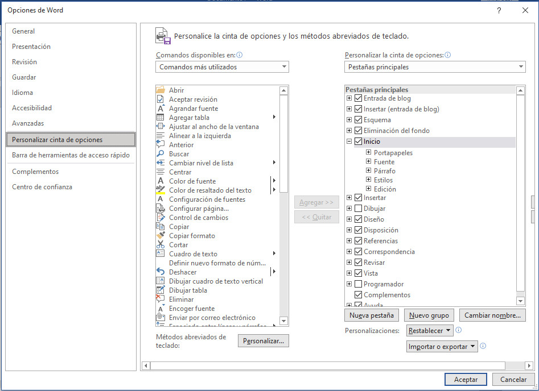Screen dimensions: 539x391
Task: Select the Configurar página icon
Action: [161, 209]
